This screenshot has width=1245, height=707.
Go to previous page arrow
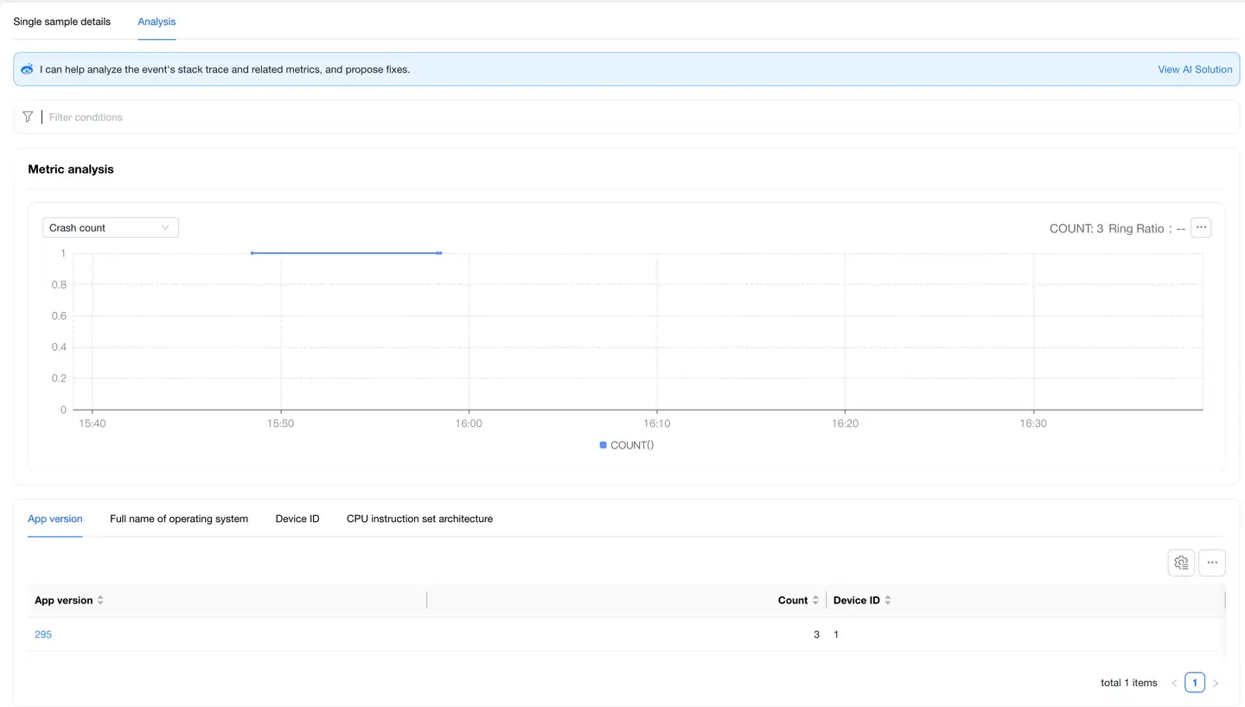tap(1174, 683)
